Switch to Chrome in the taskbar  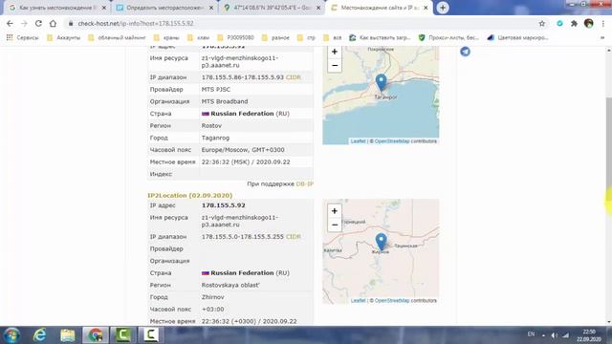click(96, 335)
